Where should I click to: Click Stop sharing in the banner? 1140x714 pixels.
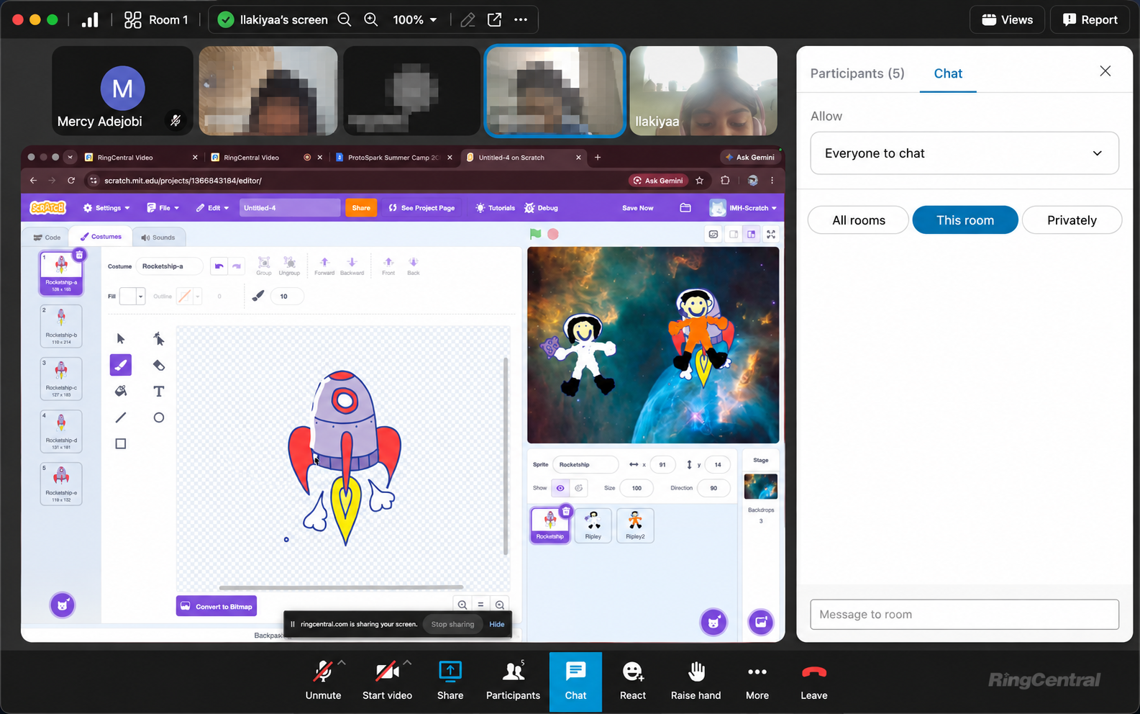(x=452, y=624)
